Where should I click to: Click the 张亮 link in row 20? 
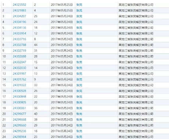[79, 114]
